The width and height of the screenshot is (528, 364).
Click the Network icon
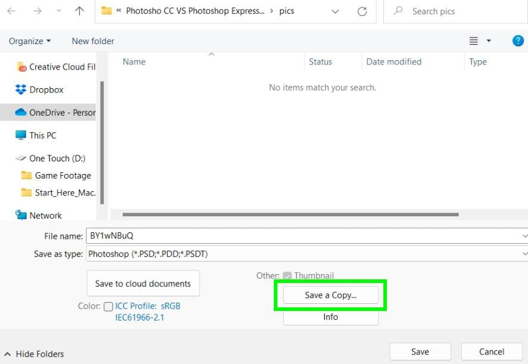point(21,214)
